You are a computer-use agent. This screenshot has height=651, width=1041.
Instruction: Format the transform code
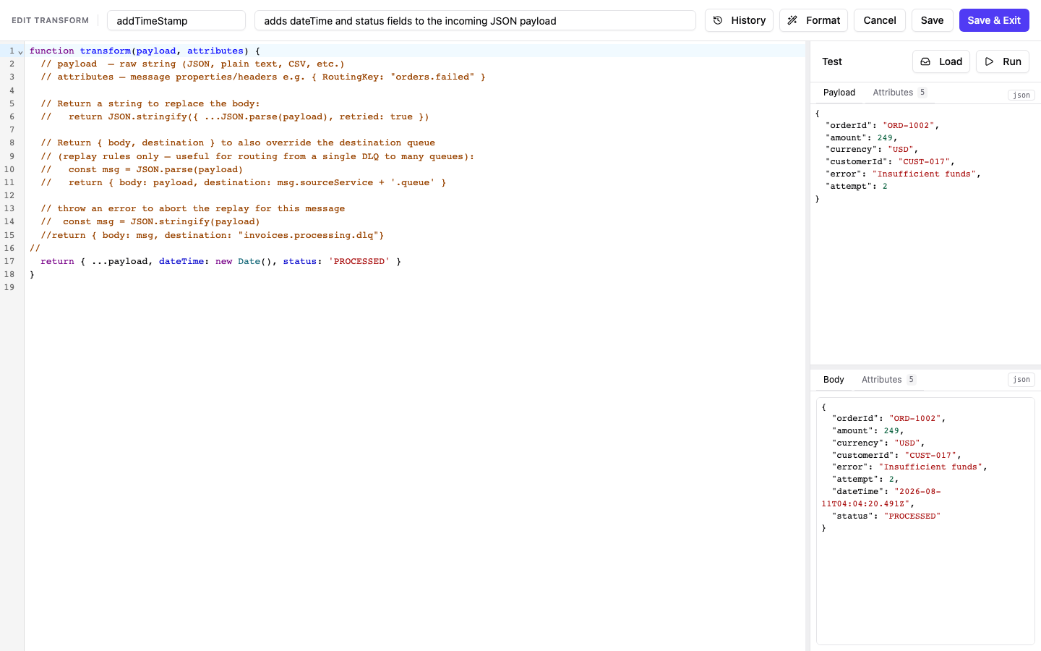(813, 20)
